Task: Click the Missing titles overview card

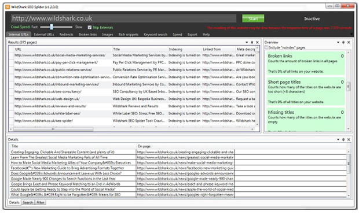Action: click(306, 120)
